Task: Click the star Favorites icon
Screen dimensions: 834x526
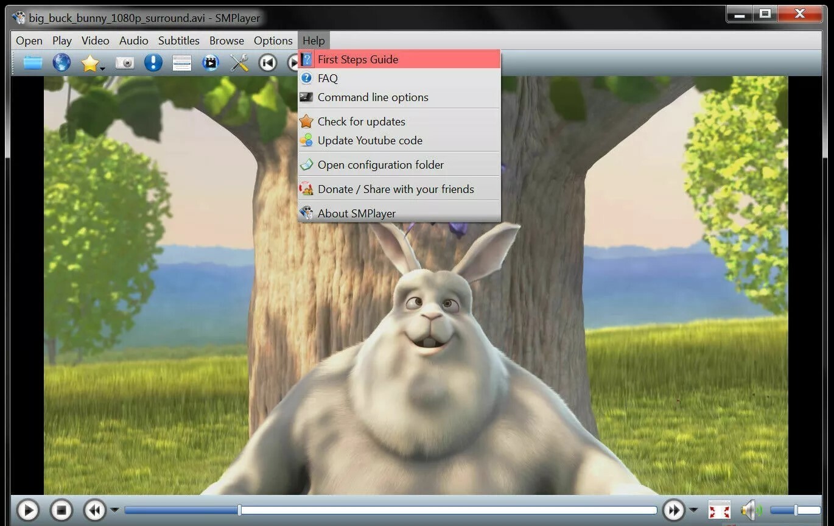Action: [x=89, y=63]
